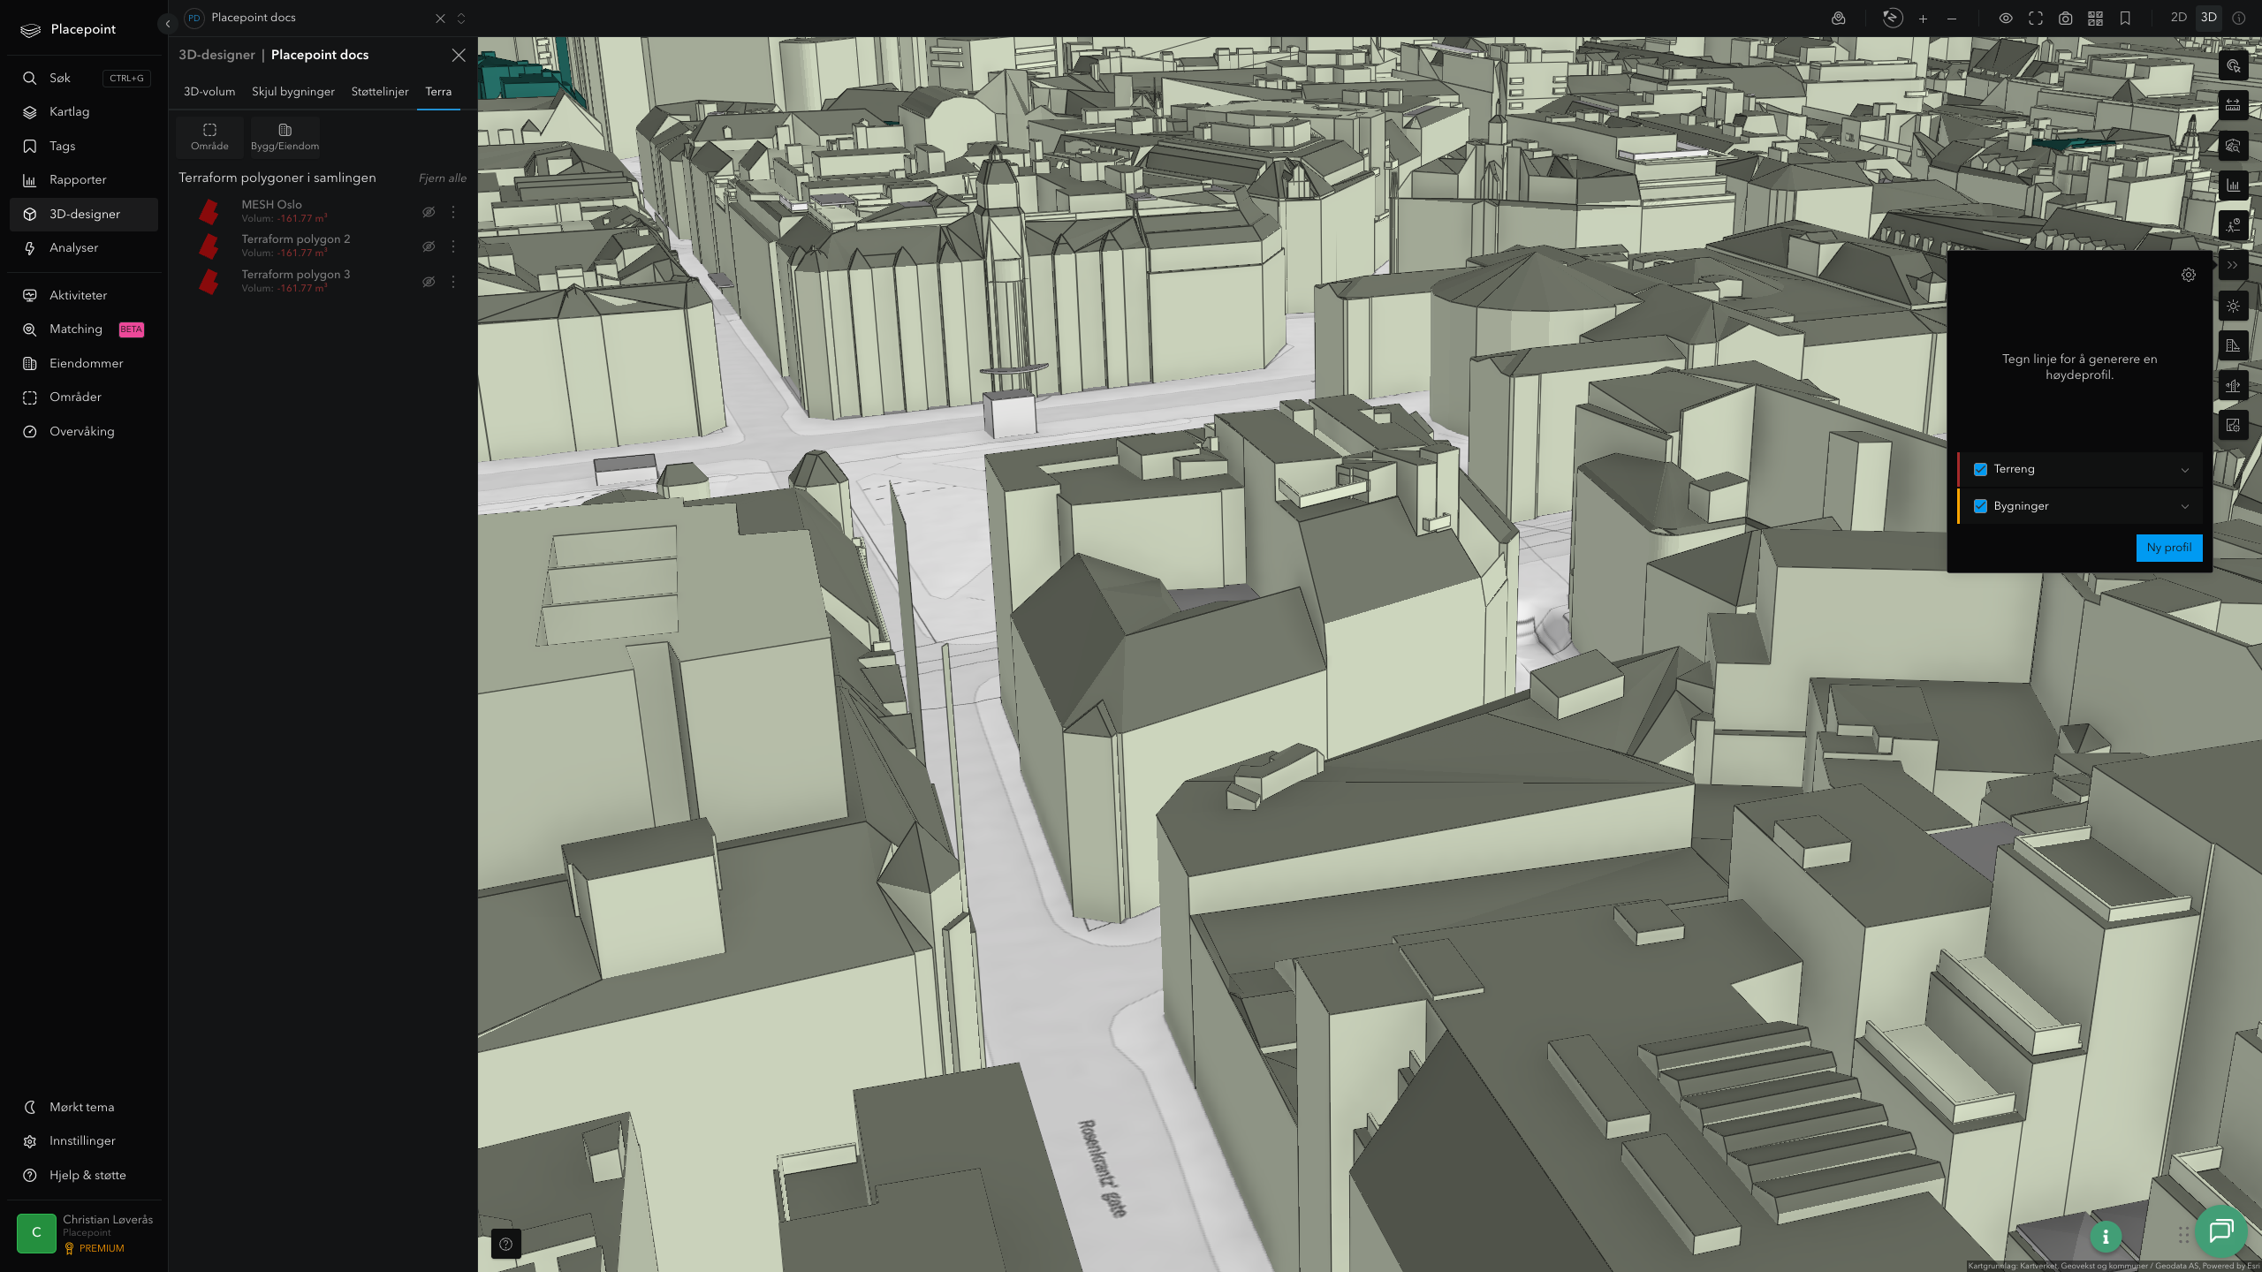Open Rapporter in the sidebar
Screen dimensions: 2262x1272
click(84, 180)
